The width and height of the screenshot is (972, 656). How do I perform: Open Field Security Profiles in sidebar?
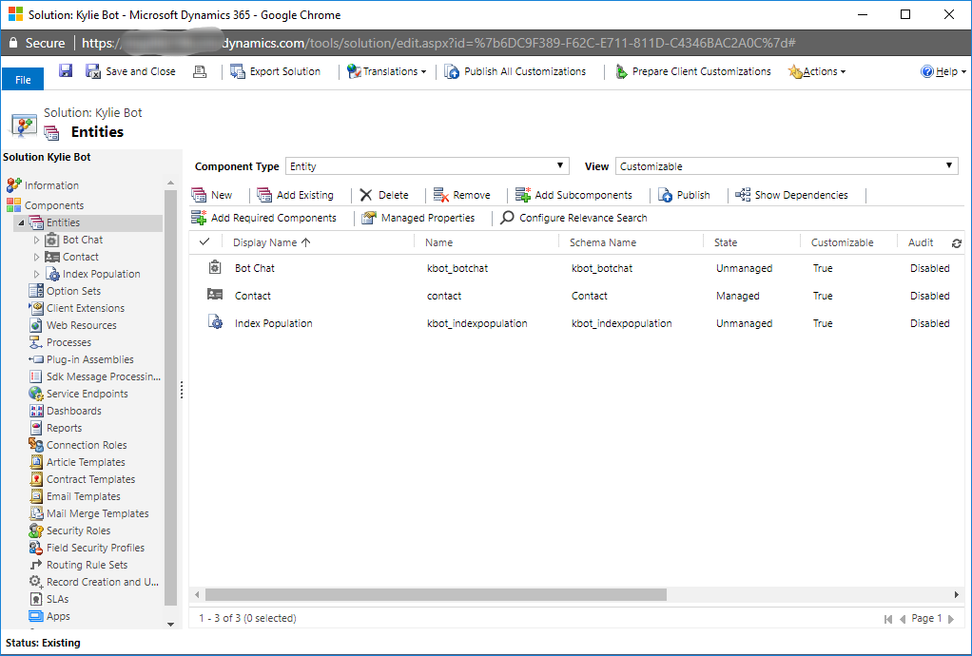point(87,548)
